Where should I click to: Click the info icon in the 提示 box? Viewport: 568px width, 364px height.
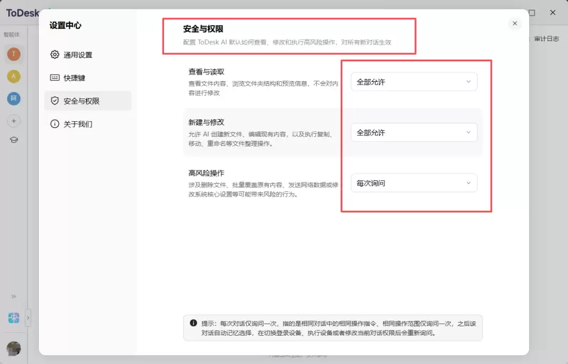pyautogui.click(x=194, y=323)
